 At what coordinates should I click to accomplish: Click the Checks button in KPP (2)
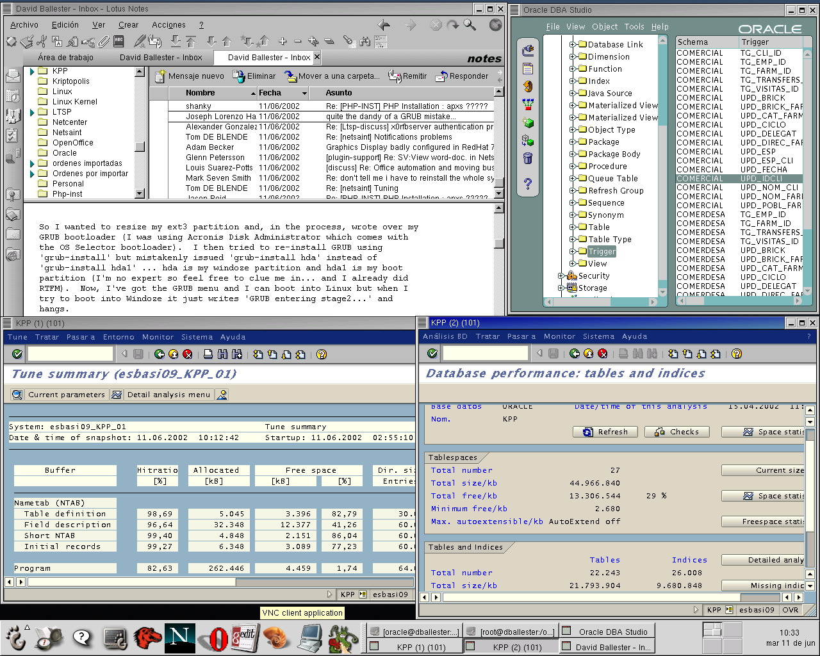[x=676, y=432]
